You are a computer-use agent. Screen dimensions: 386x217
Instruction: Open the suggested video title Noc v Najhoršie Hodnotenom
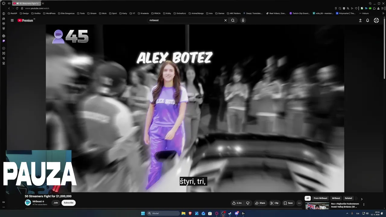click(x=345, y=205)
